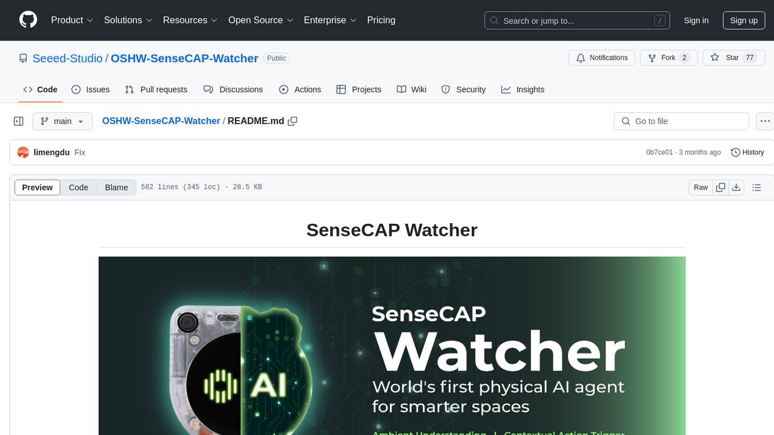
Task: Open the Pull requests tab
Action: pos(156,89)
